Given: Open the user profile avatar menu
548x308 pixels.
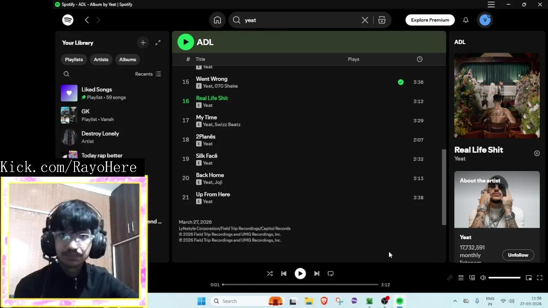Looking at the screenshot, I should point(485,20).
